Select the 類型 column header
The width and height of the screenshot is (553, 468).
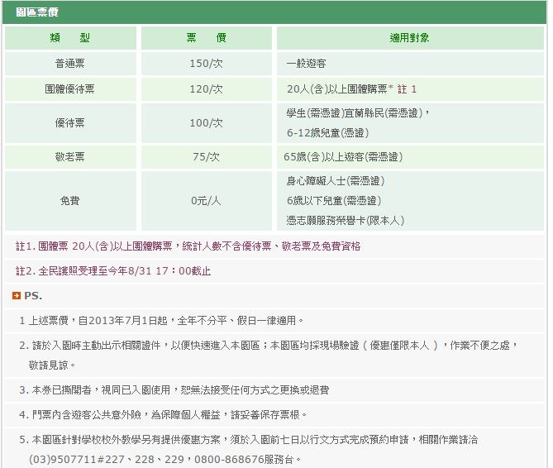coord(70,38)
